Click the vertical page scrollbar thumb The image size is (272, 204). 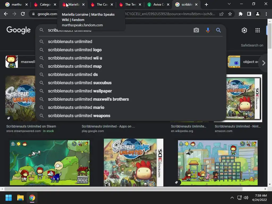click(270, 36)
